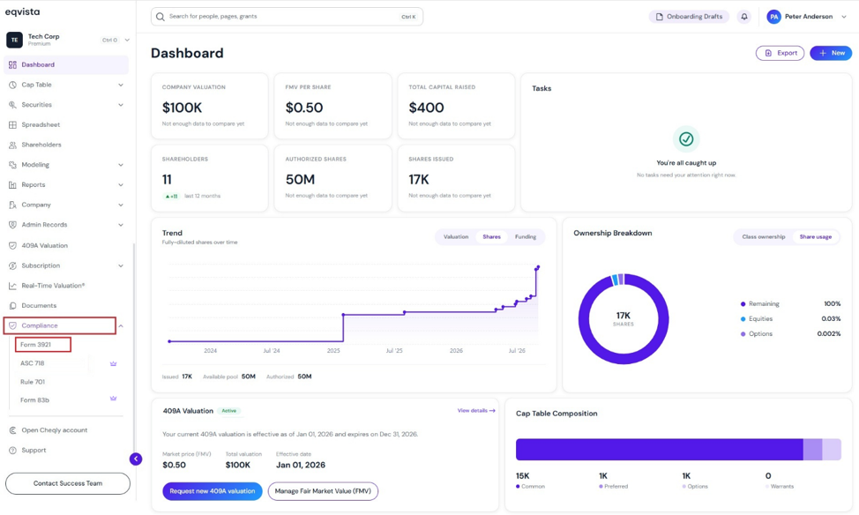Click the Documents sidebar icon

[12, 306]
